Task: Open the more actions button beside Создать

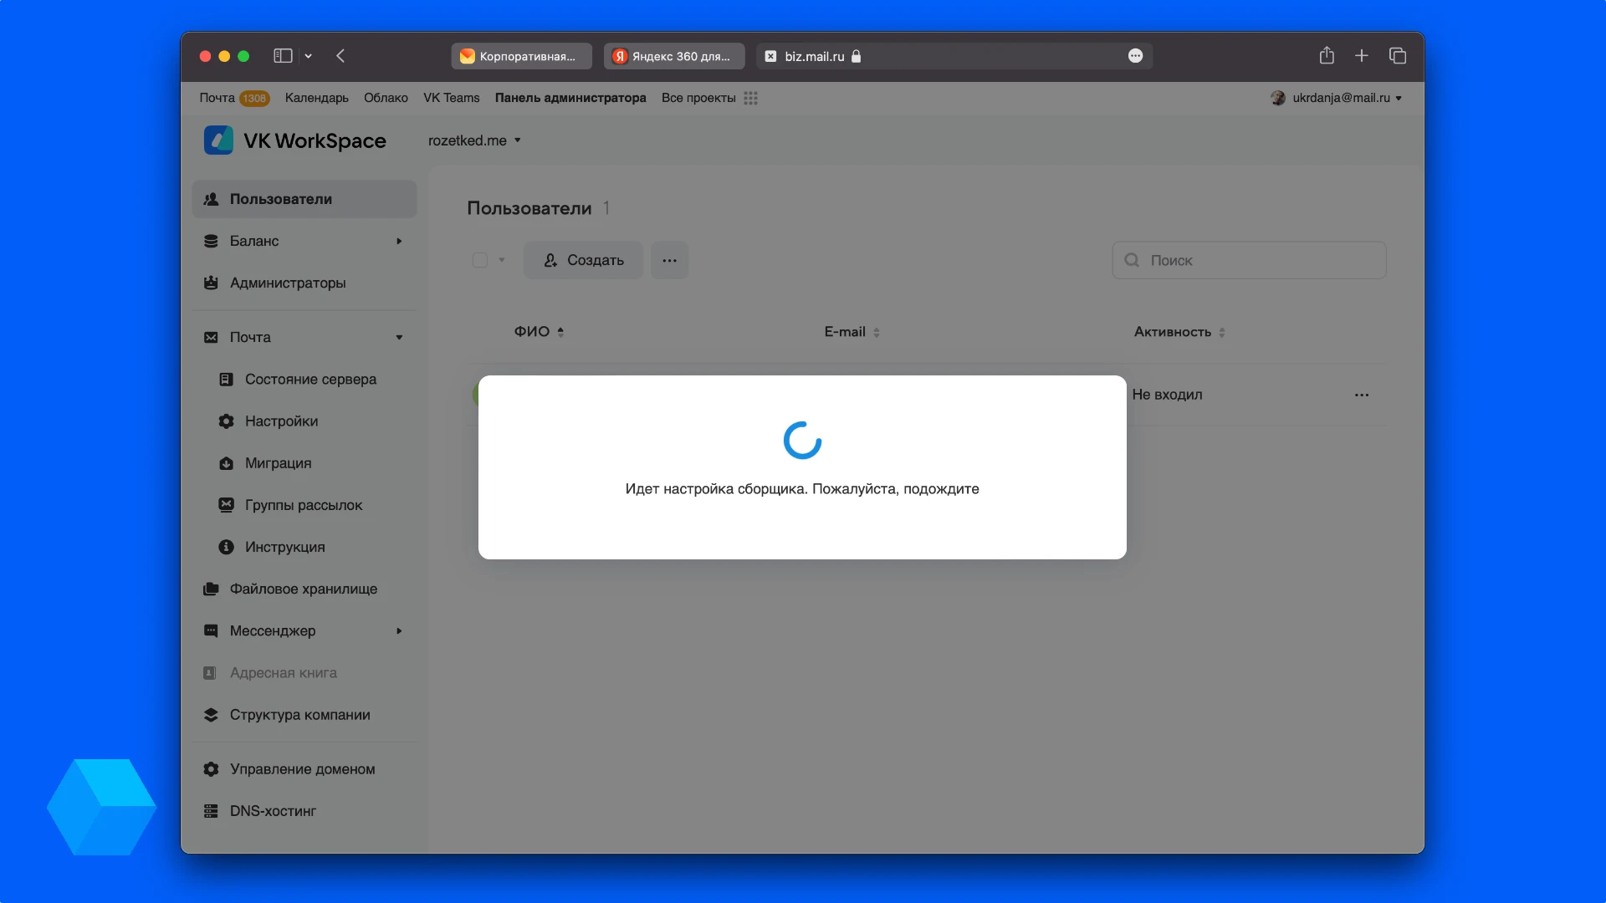Action: (669, 260)
